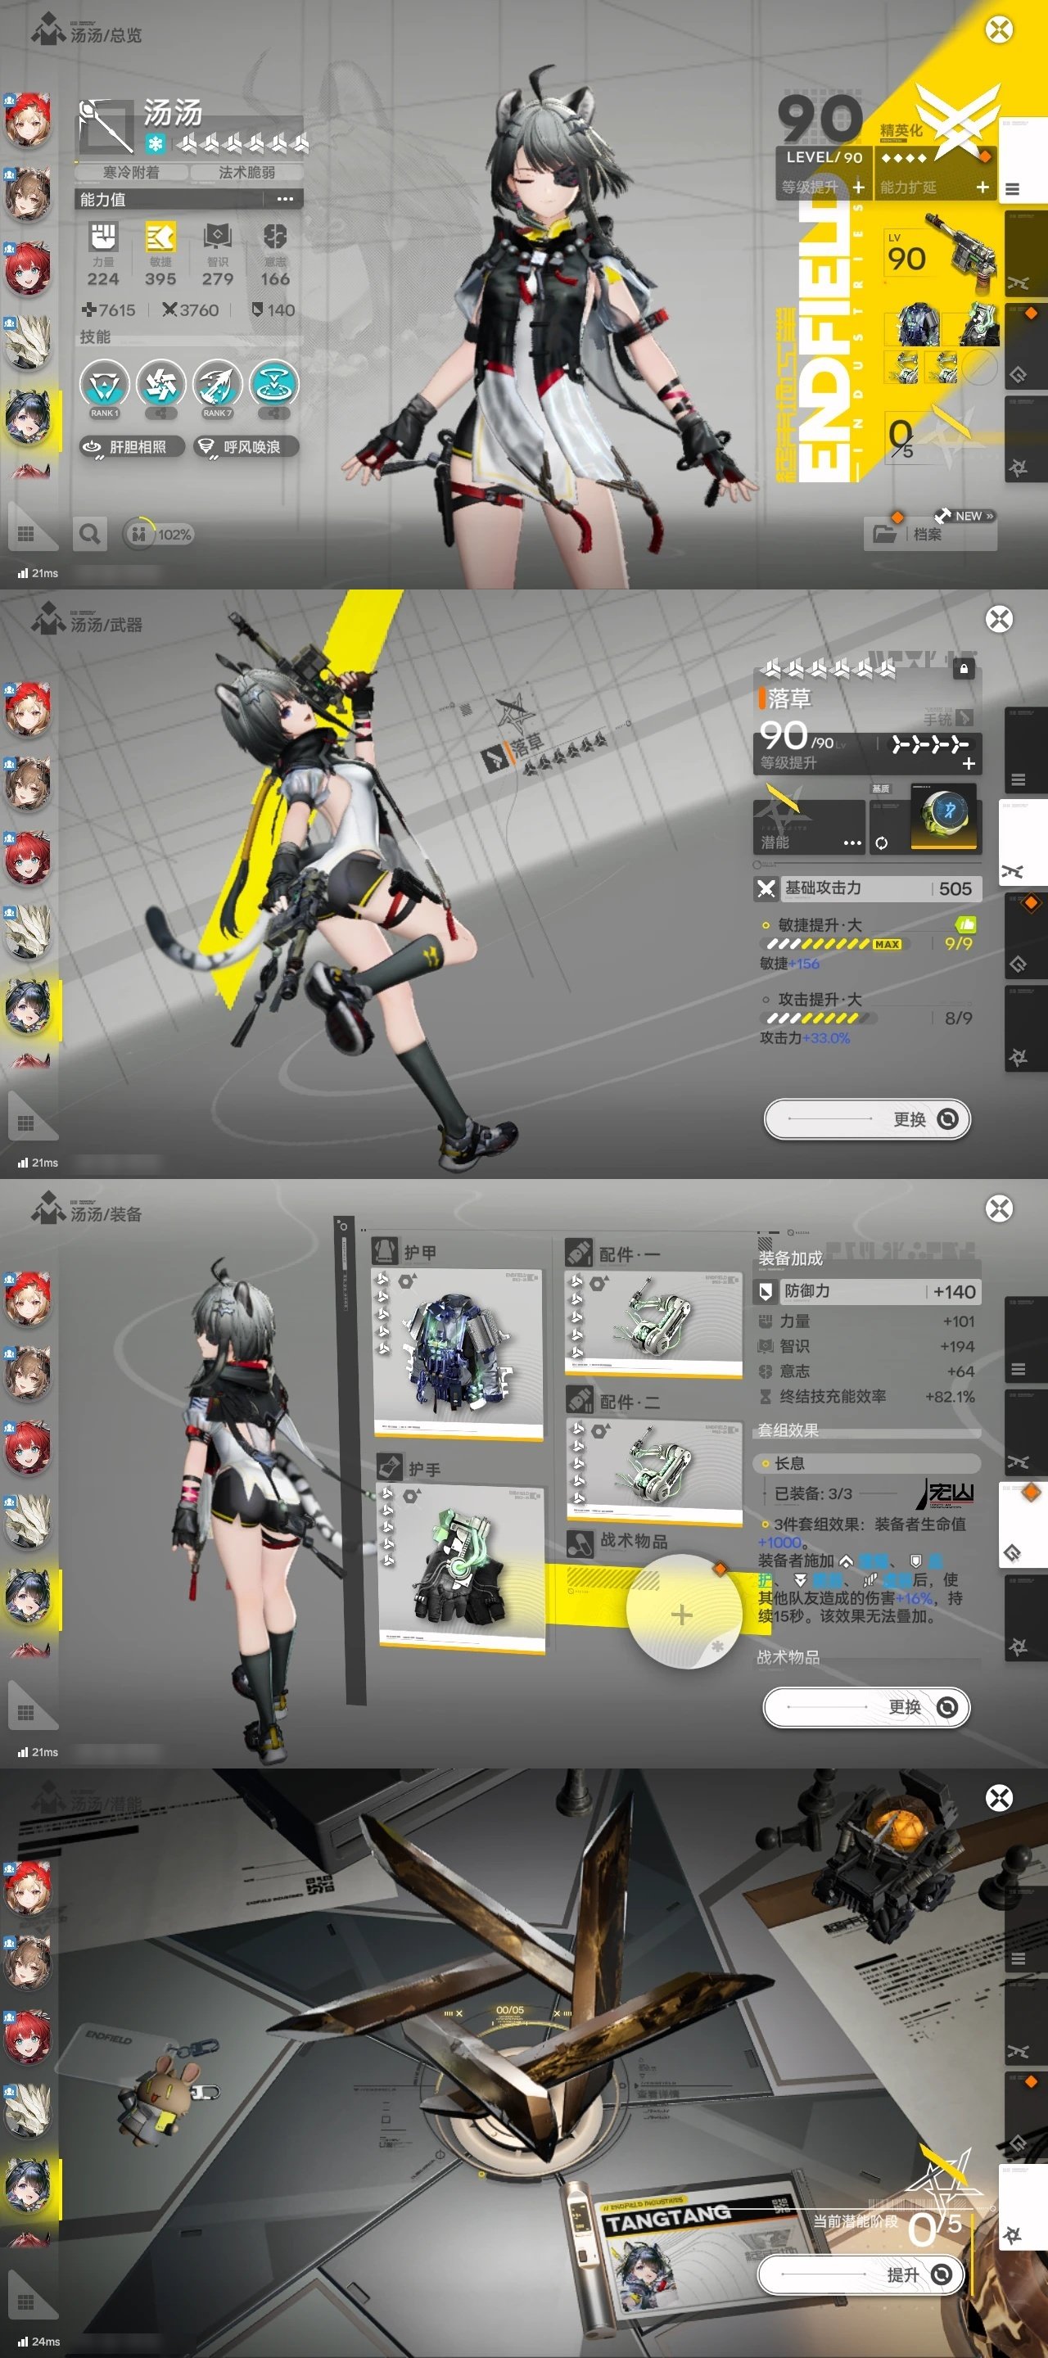Click the 敏捷提升·大 MAX progress bar
The width and height of the screenshot is (1048, 2358).
pyautogui.click(x=833, y=944)
